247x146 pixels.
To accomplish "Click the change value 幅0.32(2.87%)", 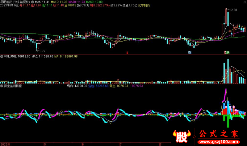I will pyautogui.click(x=100, y=5).
